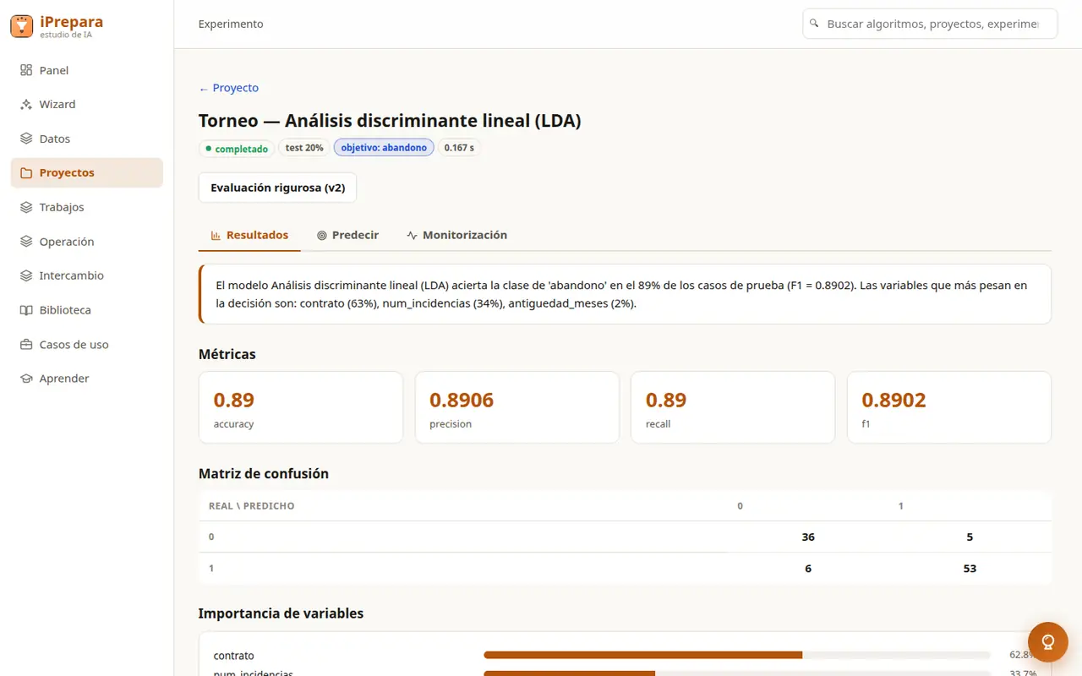Image resolution: width=1082 pixels, height=676 pixels.
Task: Click the REAL \ PREDICHO table header
Action: pyautogui.click(x=252, y=506)
